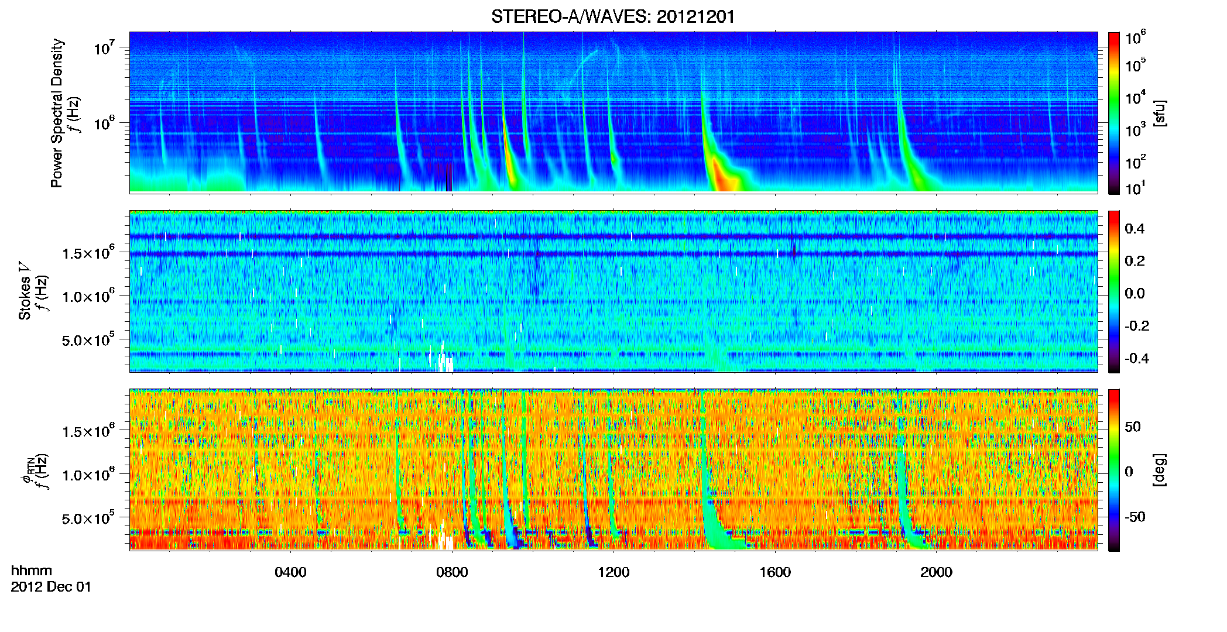Click the top panel power spectral density colorbar

1114,113
